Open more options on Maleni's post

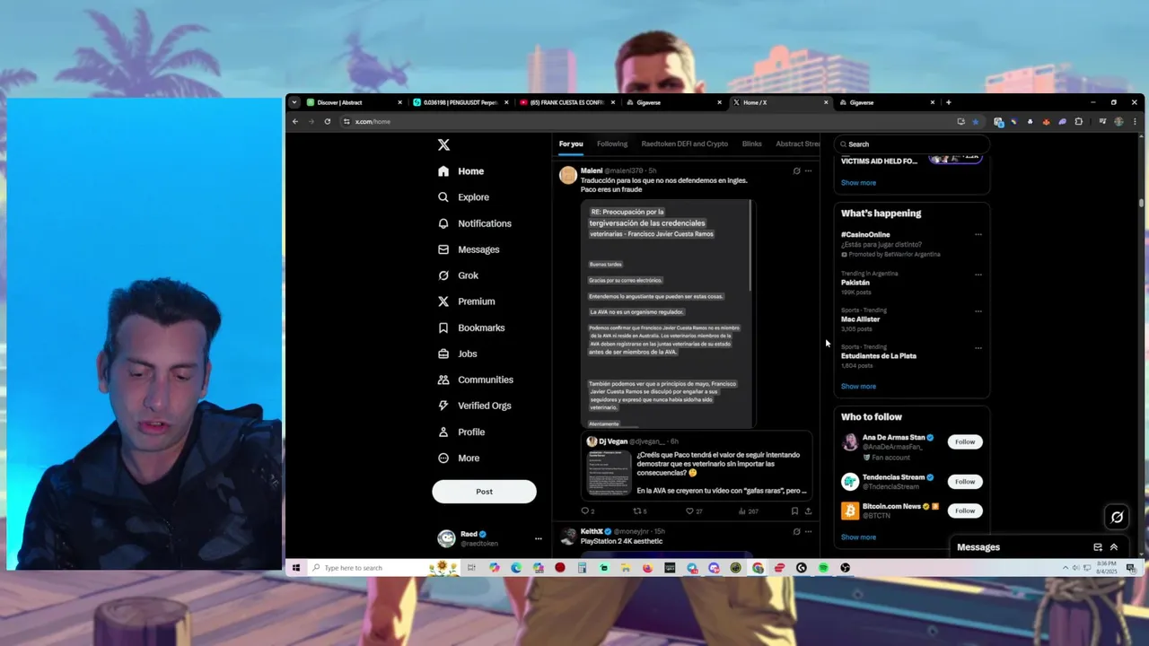(808, 170)
